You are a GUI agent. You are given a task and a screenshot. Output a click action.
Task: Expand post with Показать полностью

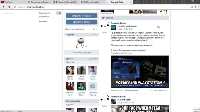(x=122, y=53)
